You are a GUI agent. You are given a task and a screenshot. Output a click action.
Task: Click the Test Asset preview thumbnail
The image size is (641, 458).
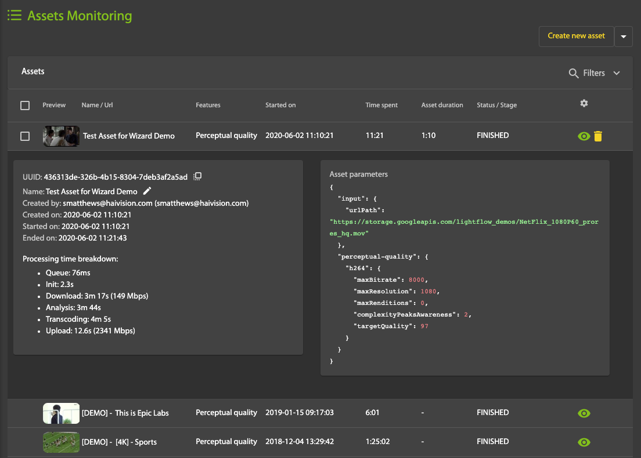point(61,136)
